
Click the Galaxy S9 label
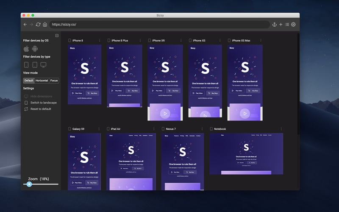[78, 129]
